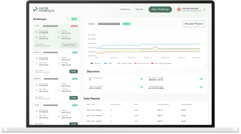Click the Profit column header
The width and height of the screenshot is (241, 134).
point(136,104)
